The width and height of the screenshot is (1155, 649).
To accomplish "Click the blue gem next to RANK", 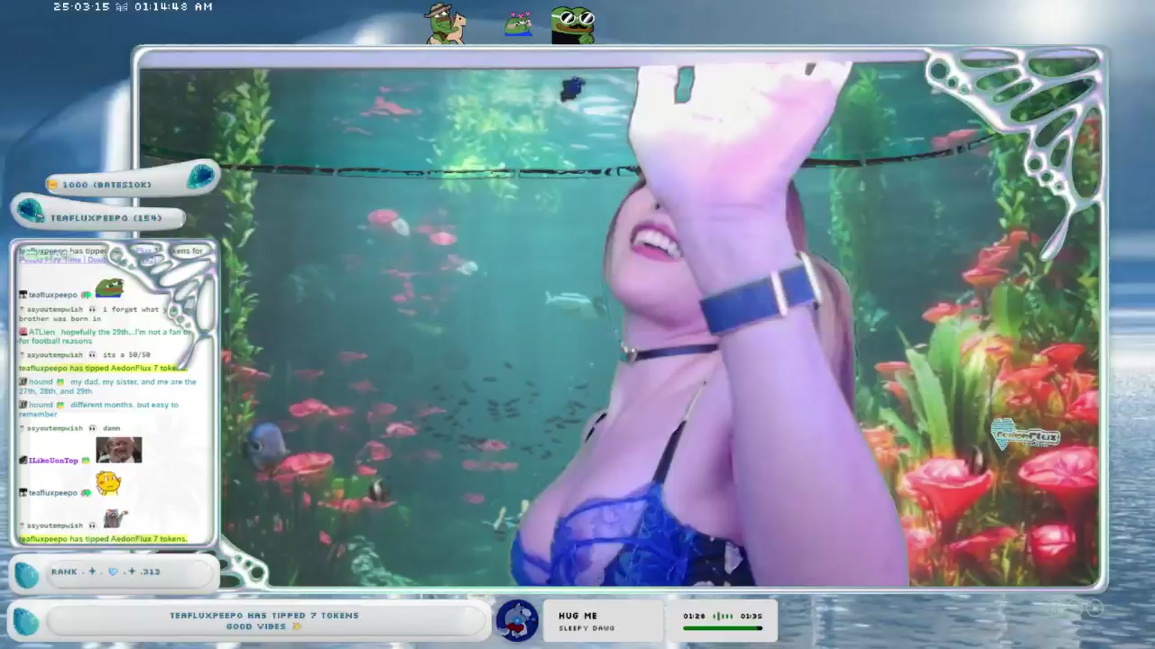I will click(x=26, y=575).
